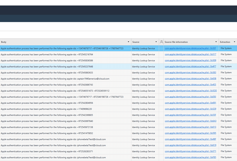This screenshot has width=237, height=161.
Task: Open the idstatuscache.plist : 0x4F7 source link
Action: point(190,67)
